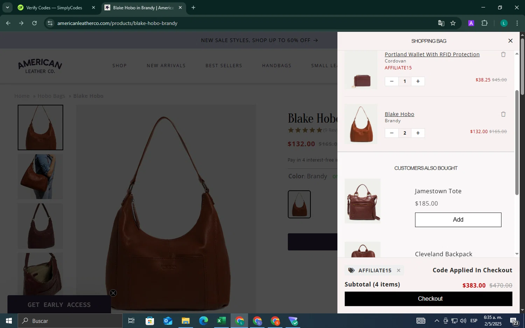
Task: Open NEW ARRIVALS menu
Action: click(166, 66)
